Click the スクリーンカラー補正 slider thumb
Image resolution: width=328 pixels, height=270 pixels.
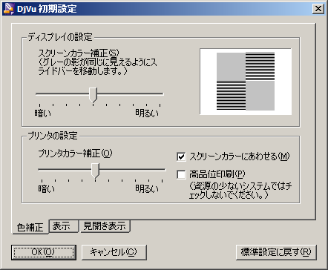94,95
